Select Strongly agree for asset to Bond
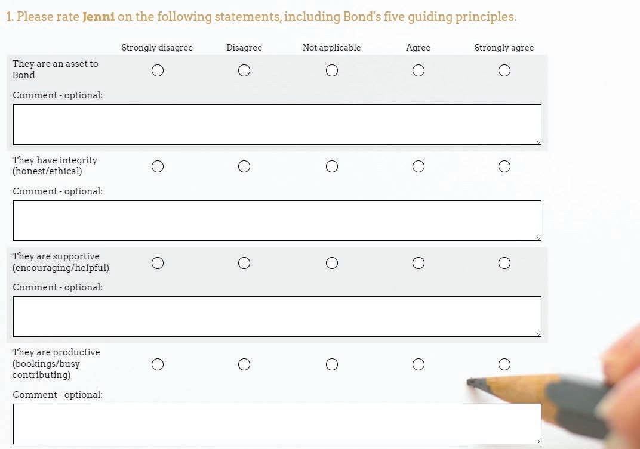This screenshot has height=449, width=640. (504, 70)
